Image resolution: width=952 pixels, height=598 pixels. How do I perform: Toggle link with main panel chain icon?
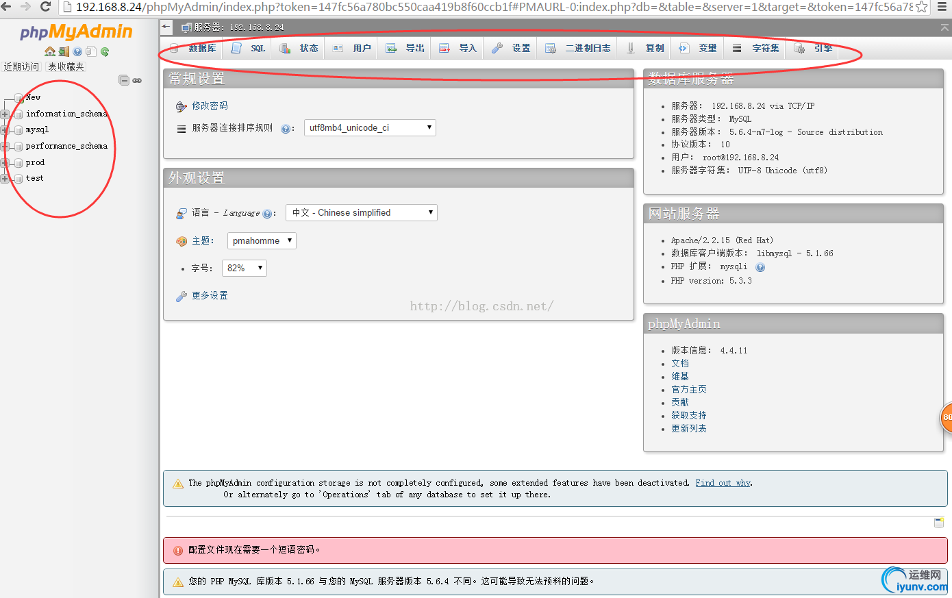(x=137, y=80)
